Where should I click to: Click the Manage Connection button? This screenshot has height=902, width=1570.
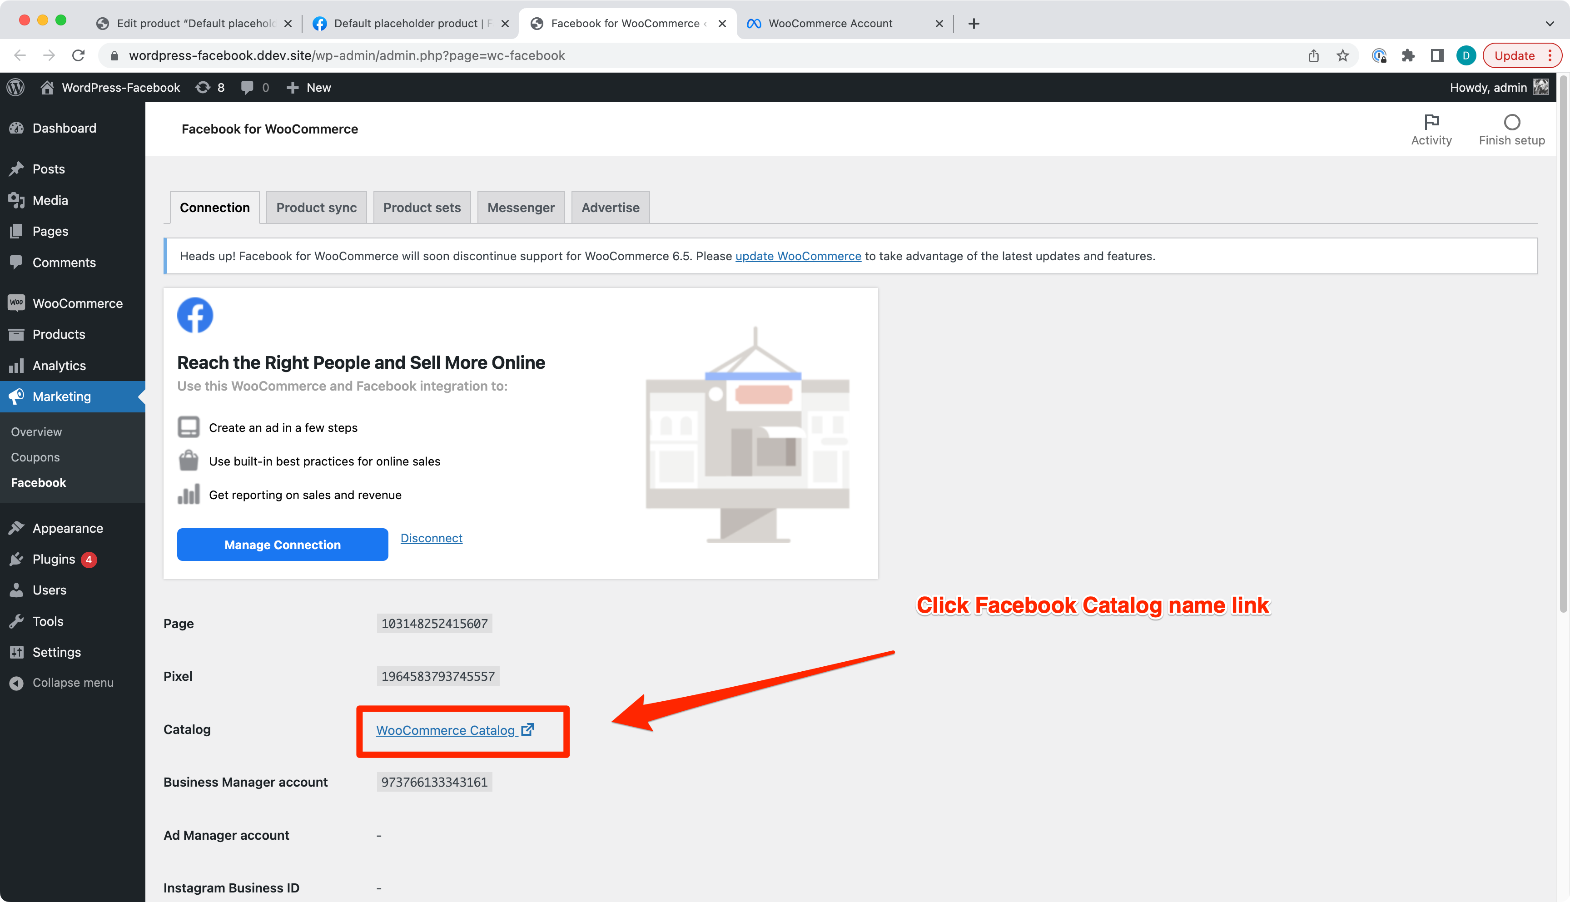pyautogui.click(x=283, y=545)
